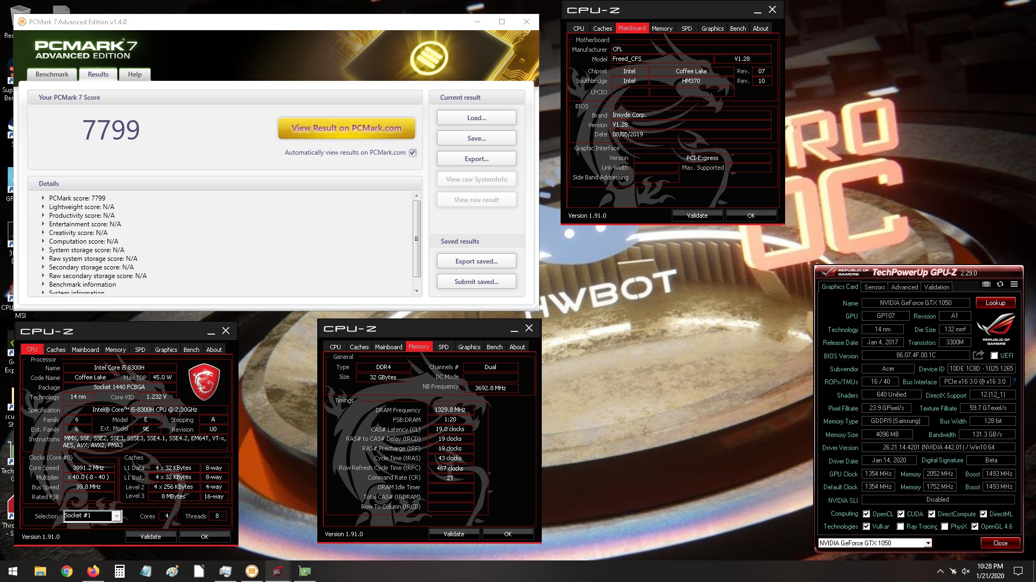Expand the Entertainment score row
The width and height of the screenshot is (1036, 582).
(x=43, y=224)
